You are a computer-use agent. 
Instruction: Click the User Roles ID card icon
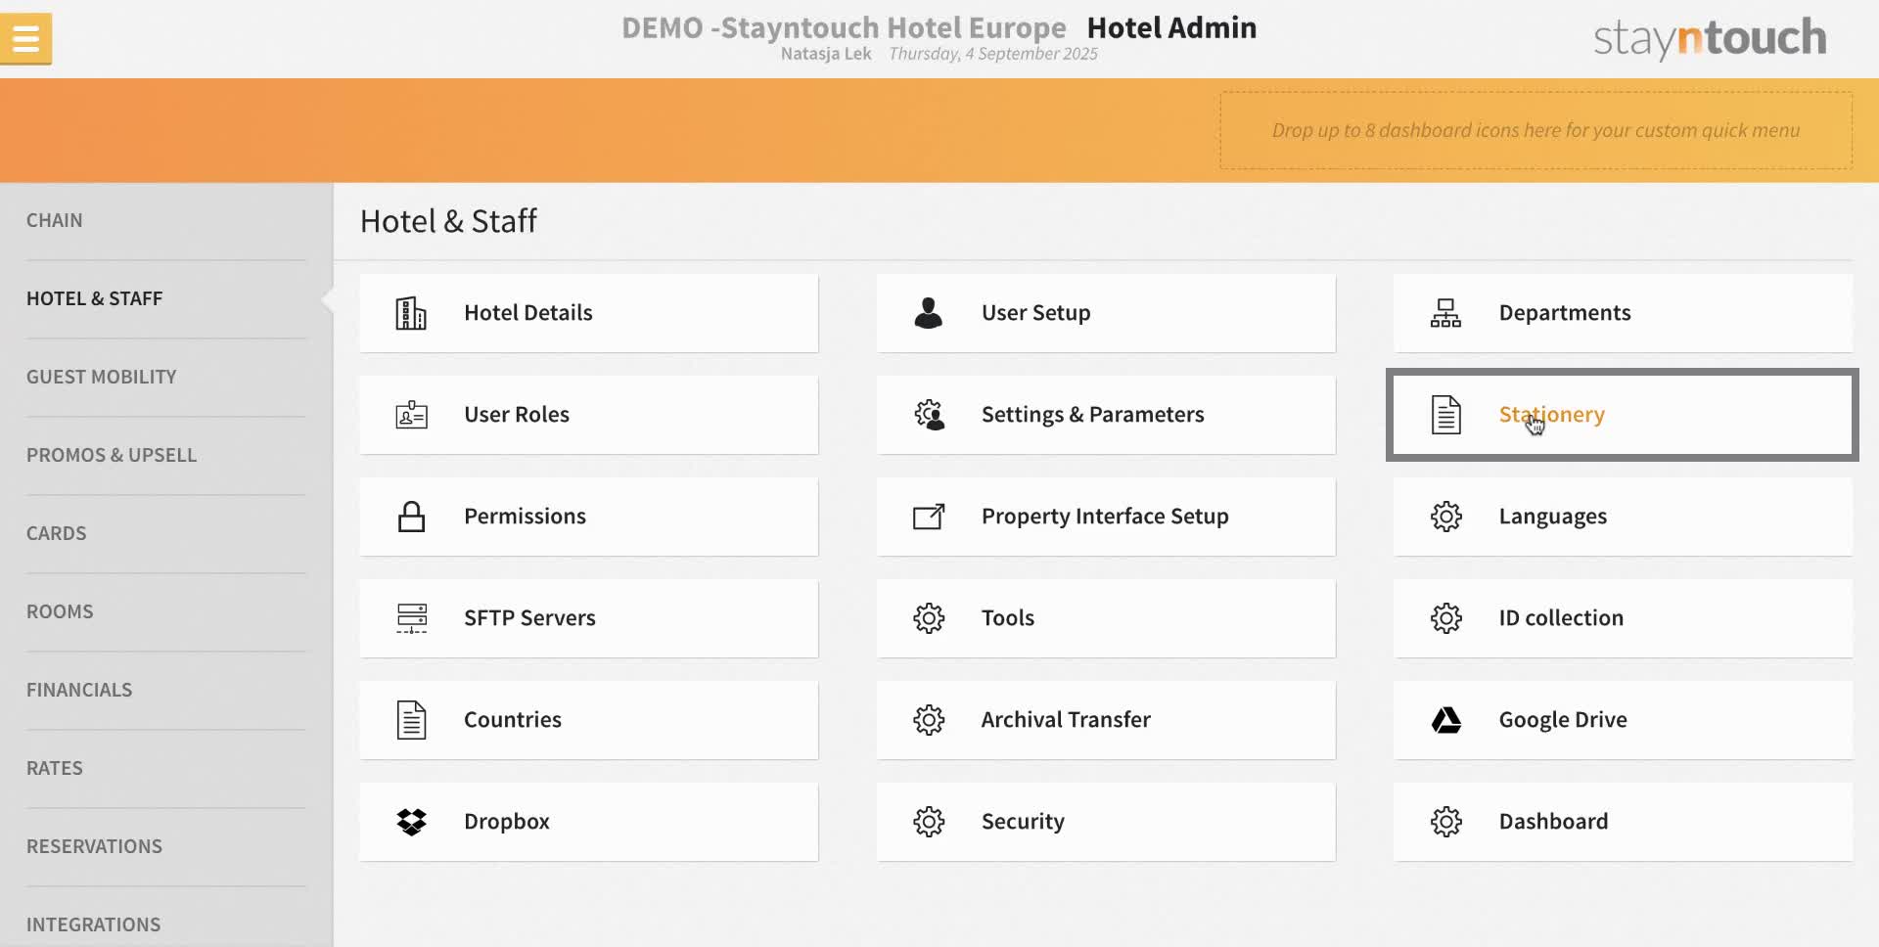(411, 415)
